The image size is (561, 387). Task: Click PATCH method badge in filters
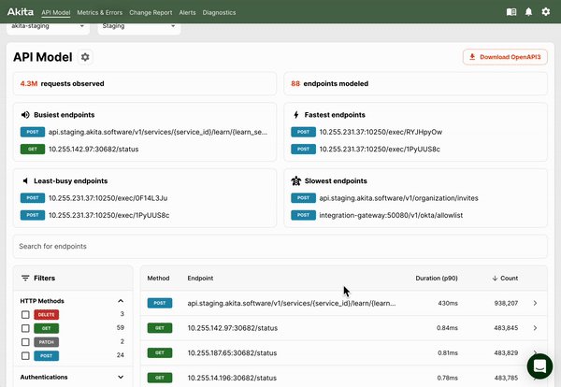[47, 342]
